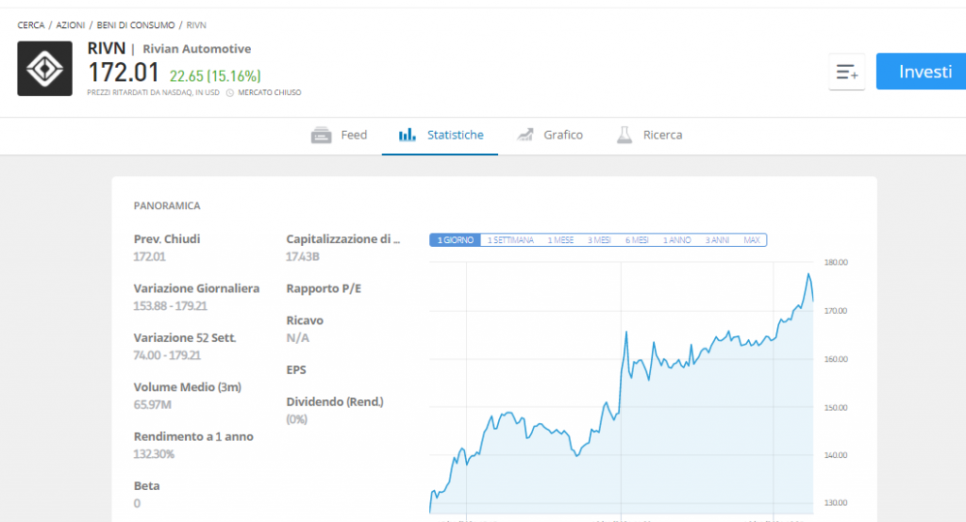
Task: Click the Grafico chart icon
Action: point(525,135)
